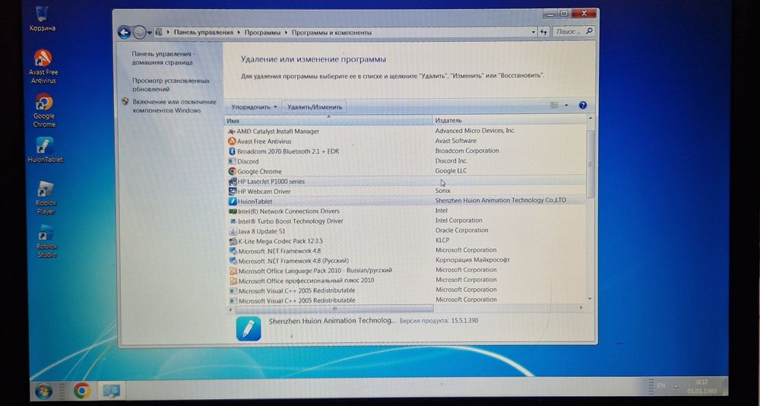Open Chrome from the taskbar
The width and height of the screenshot is (760, 406).
[82, 391]
